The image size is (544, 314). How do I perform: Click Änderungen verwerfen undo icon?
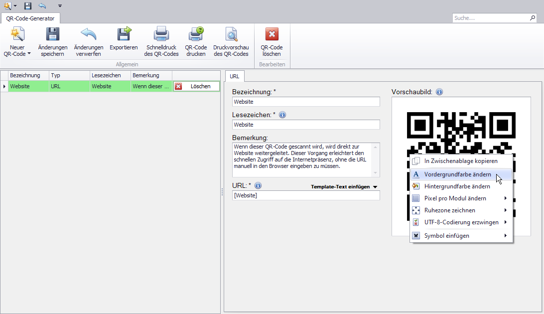[88, 34]
